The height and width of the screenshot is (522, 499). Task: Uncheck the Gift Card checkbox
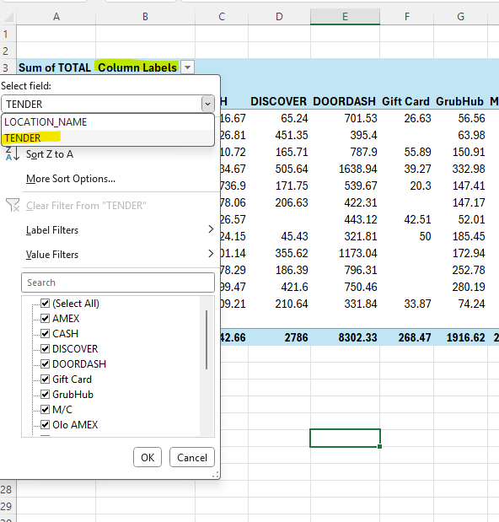45,379
